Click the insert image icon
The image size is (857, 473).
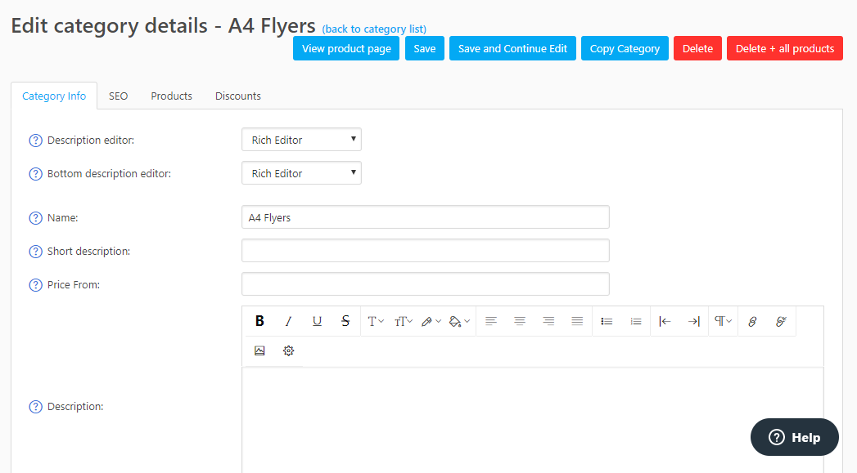click(x=259, y=350)
